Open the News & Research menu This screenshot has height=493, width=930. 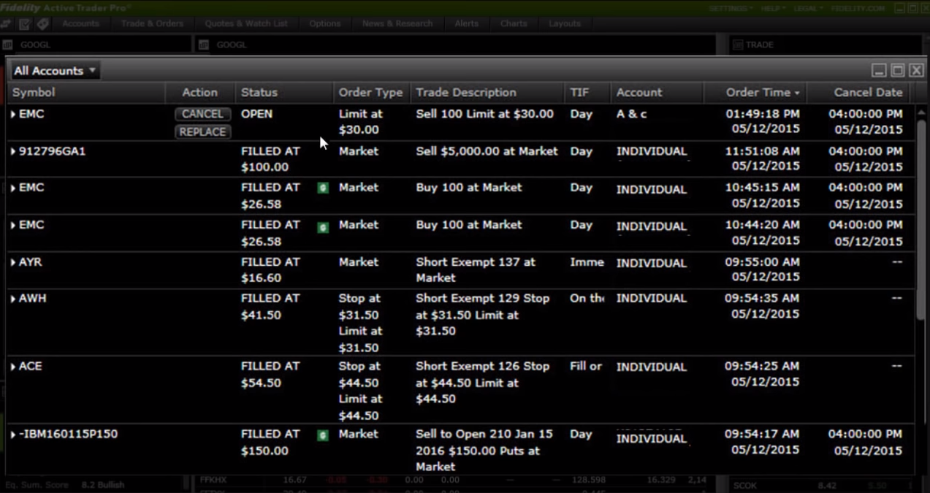tap(397, 23)
